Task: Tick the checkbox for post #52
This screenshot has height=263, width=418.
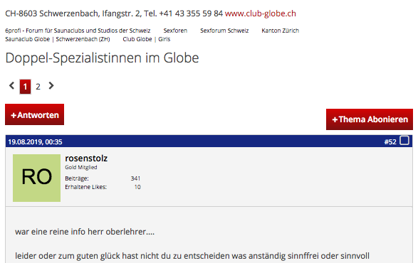Action: point(404,140)
